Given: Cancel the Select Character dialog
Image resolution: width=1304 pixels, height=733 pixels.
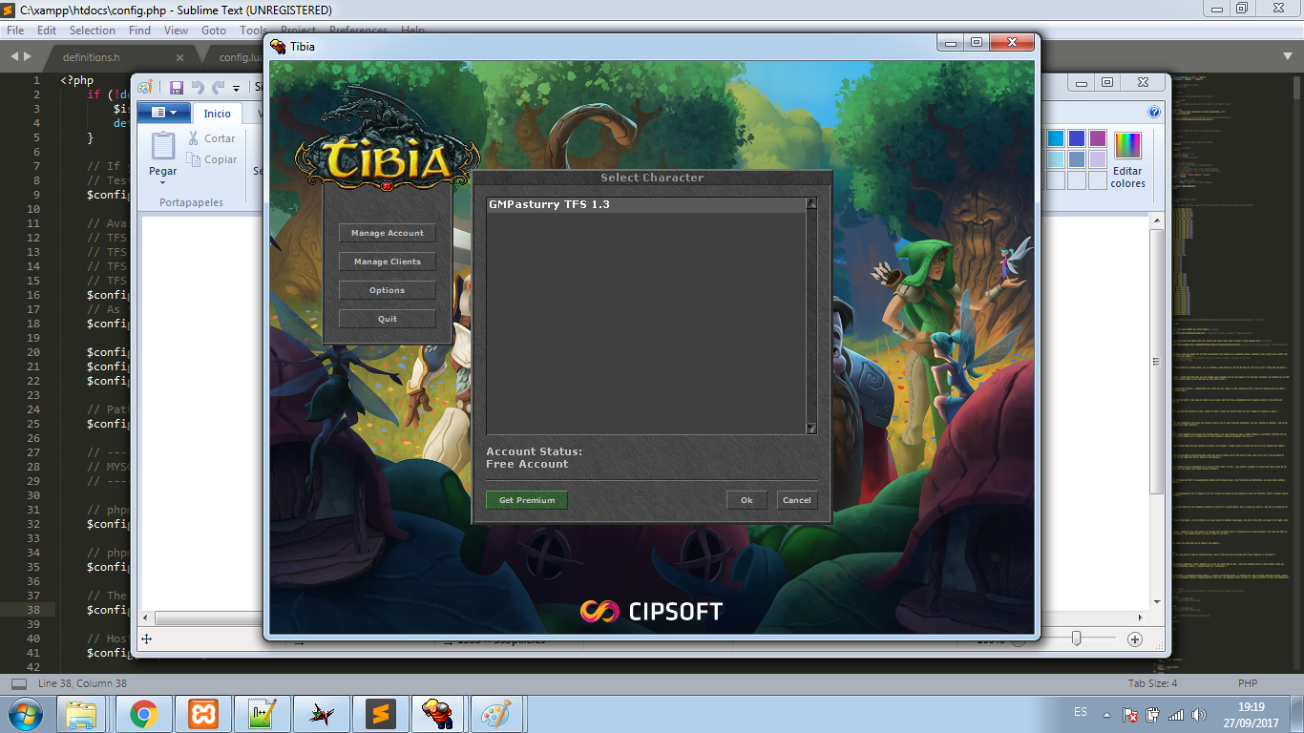Looking at the screenshot, I should point(796,500).
